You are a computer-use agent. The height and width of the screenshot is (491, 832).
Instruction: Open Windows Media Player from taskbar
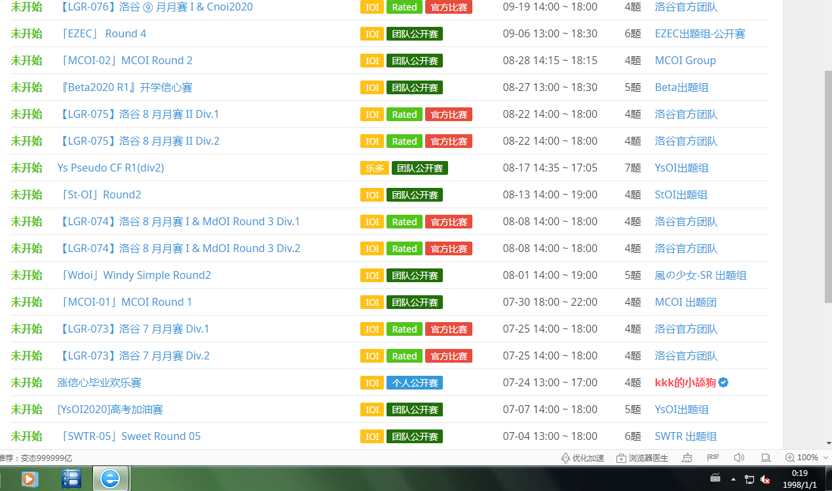[29, 479]
